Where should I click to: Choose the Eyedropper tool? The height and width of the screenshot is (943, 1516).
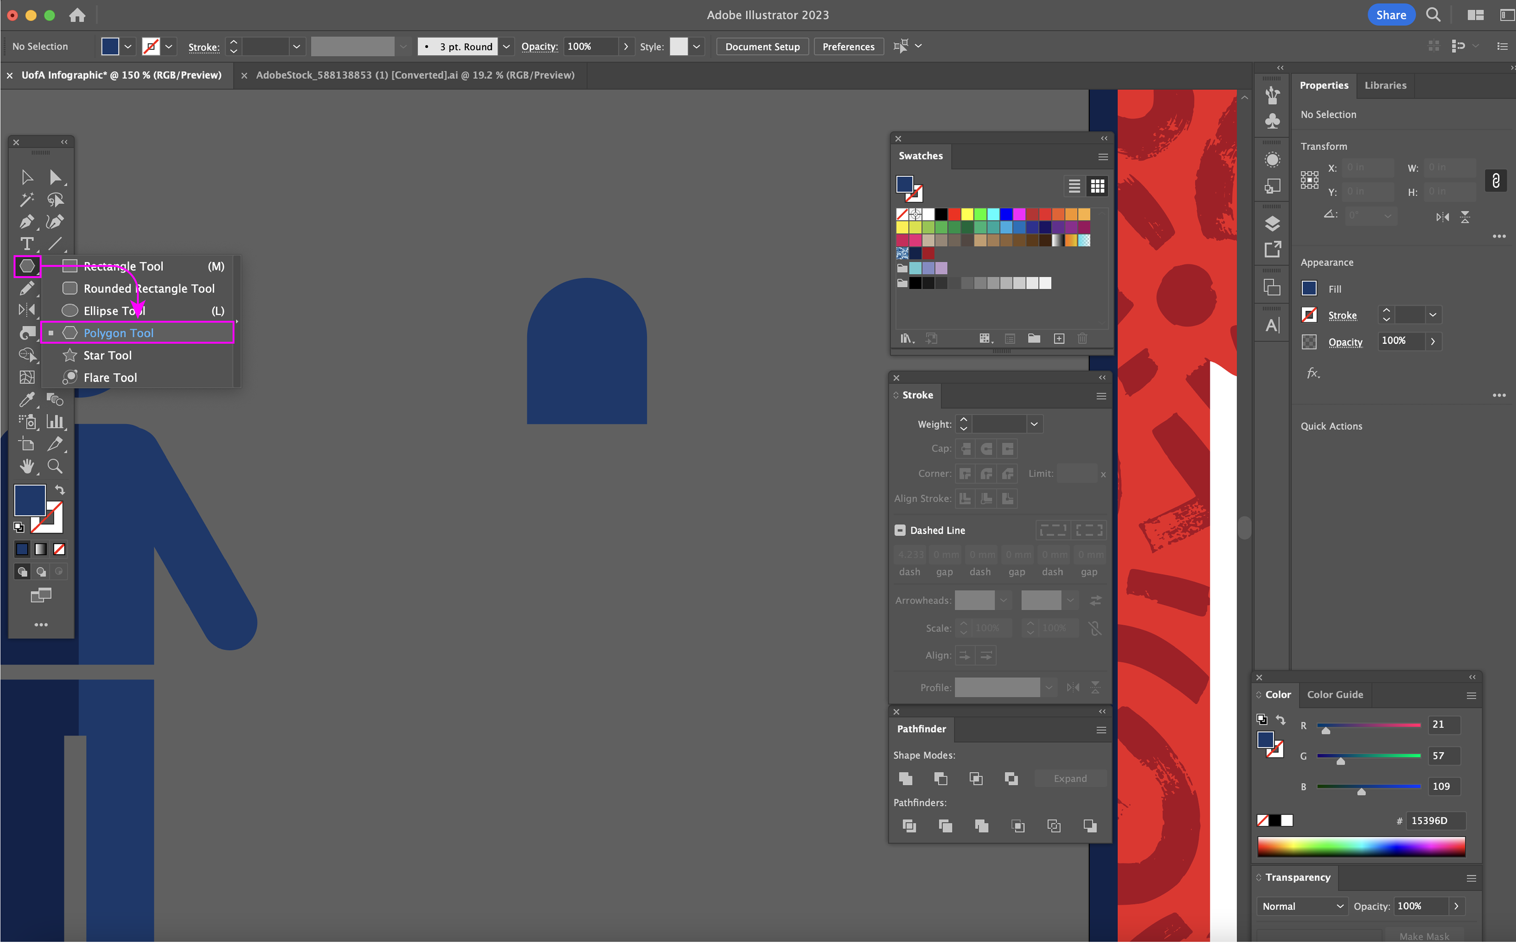[x=26, y=399]
